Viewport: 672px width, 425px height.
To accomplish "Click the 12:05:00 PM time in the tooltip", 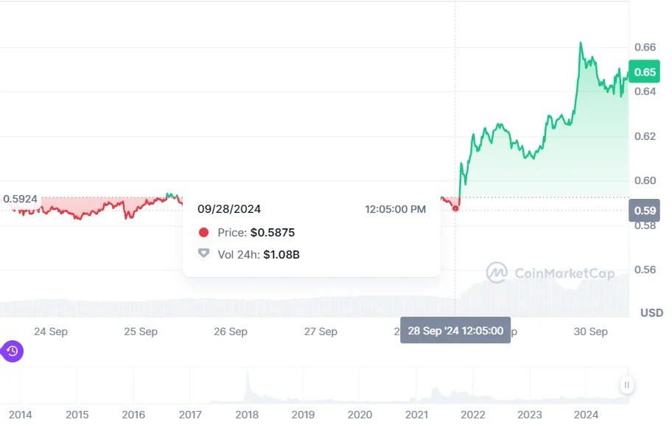I will pos(396,208).
